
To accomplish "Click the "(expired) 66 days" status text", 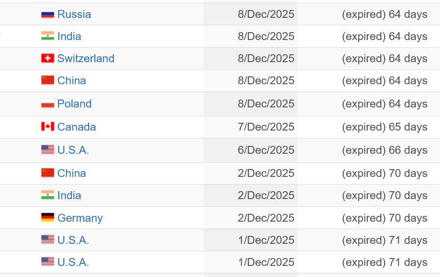I will 385,150.
